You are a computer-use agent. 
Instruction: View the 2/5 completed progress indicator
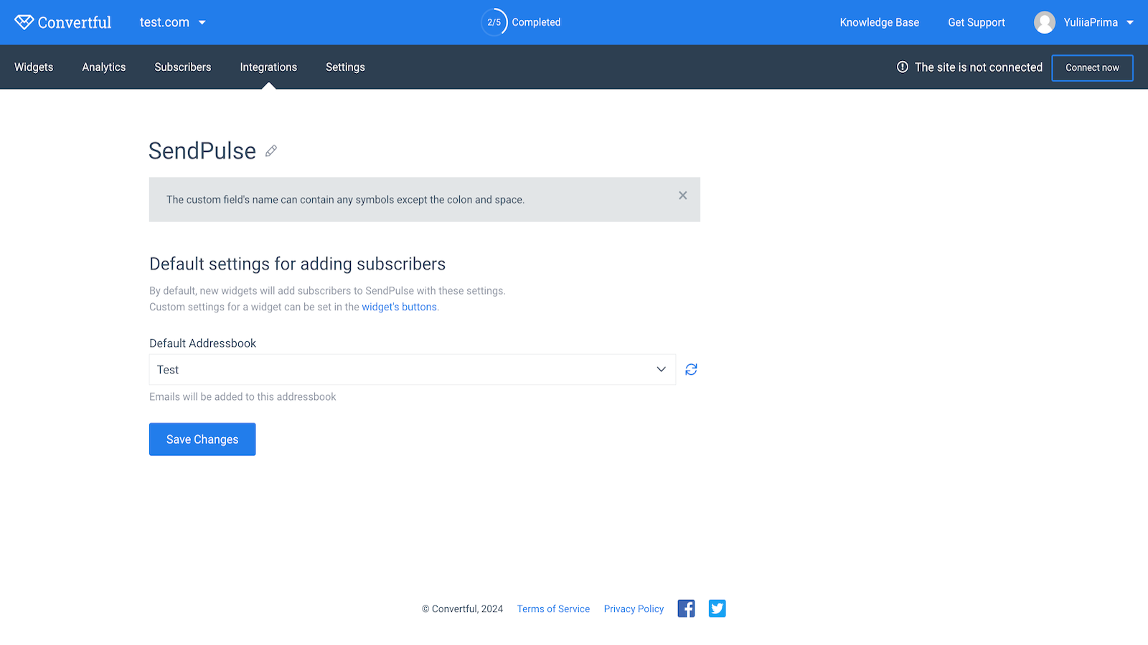[494, 22]
